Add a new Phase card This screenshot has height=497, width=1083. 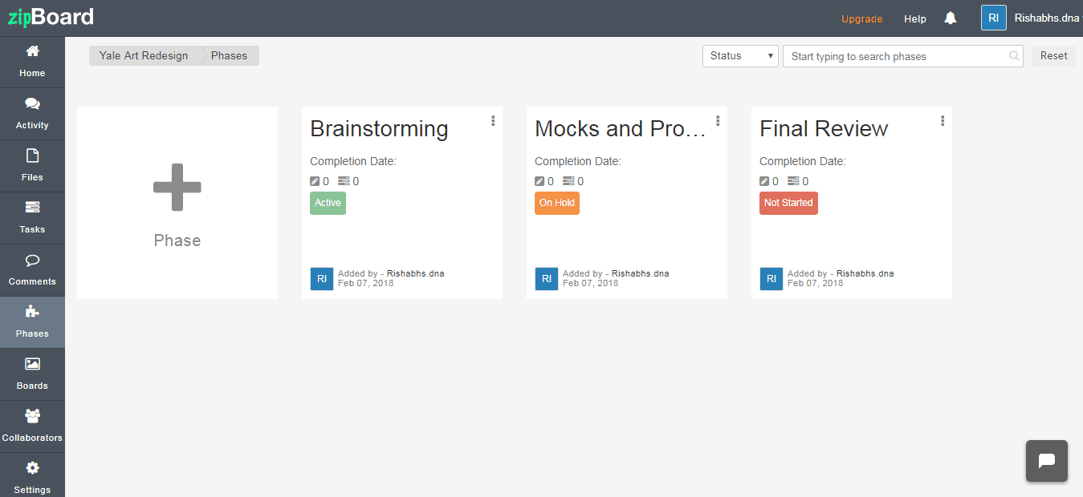(177, 203)
